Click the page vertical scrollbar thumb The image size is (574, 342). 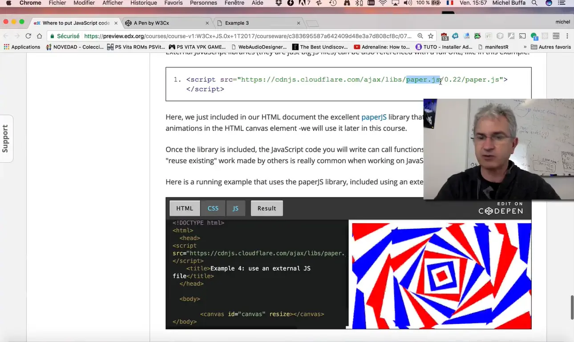click(572, 307)
